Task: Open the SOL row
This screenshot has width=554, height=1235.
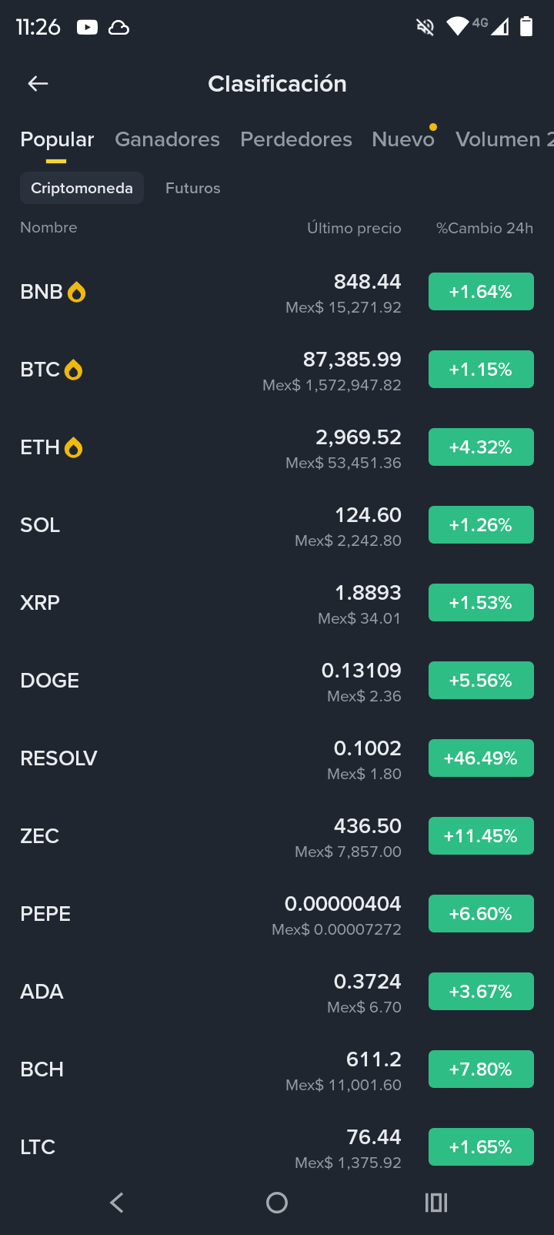Action: [x=277, y=525]
